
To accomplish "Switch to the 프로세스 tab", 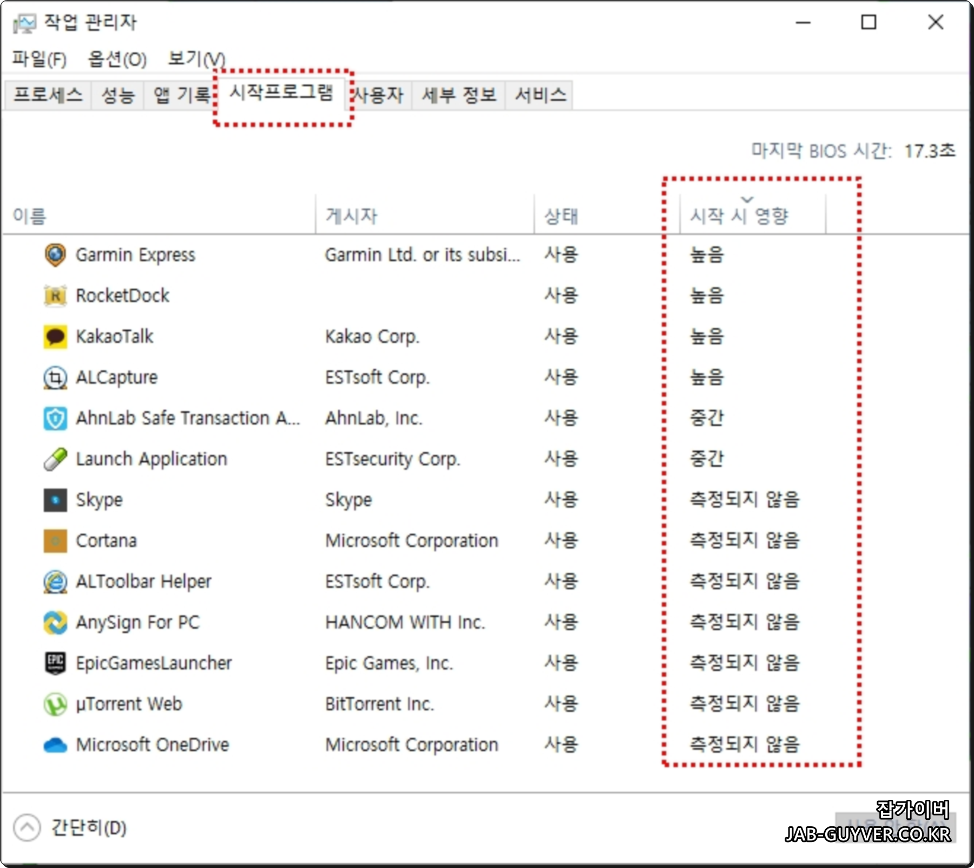I will coord(48,95).
